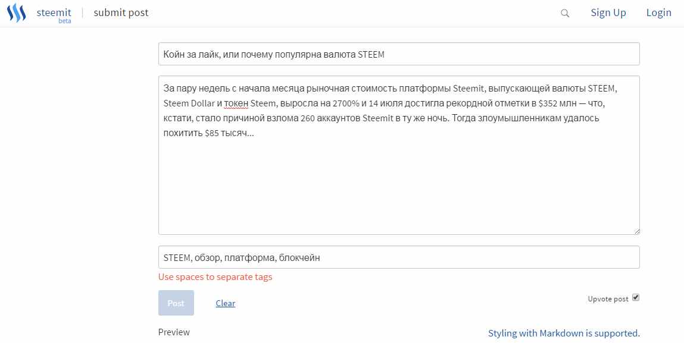684x343 pixels.
Task: Uncheck Upvote post before submitting
Action: click(636, 298)
